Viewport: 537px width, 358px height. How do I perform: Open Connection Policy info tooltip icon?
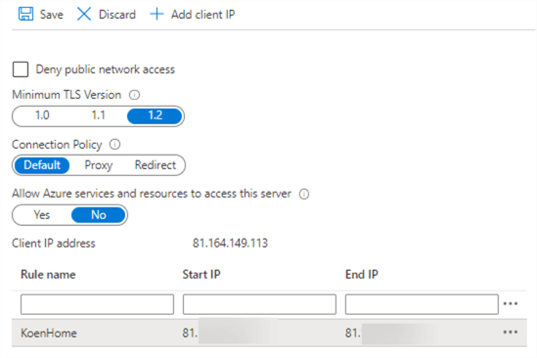click(114, 144)
